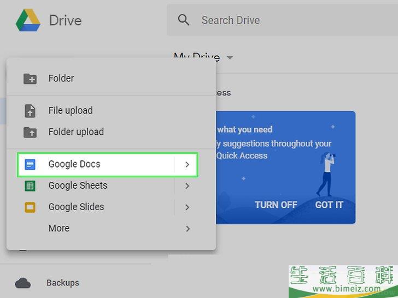Click the Drive title text
Image resolution: width=398 pixels, height=298 pixels.
coord(65,20)
